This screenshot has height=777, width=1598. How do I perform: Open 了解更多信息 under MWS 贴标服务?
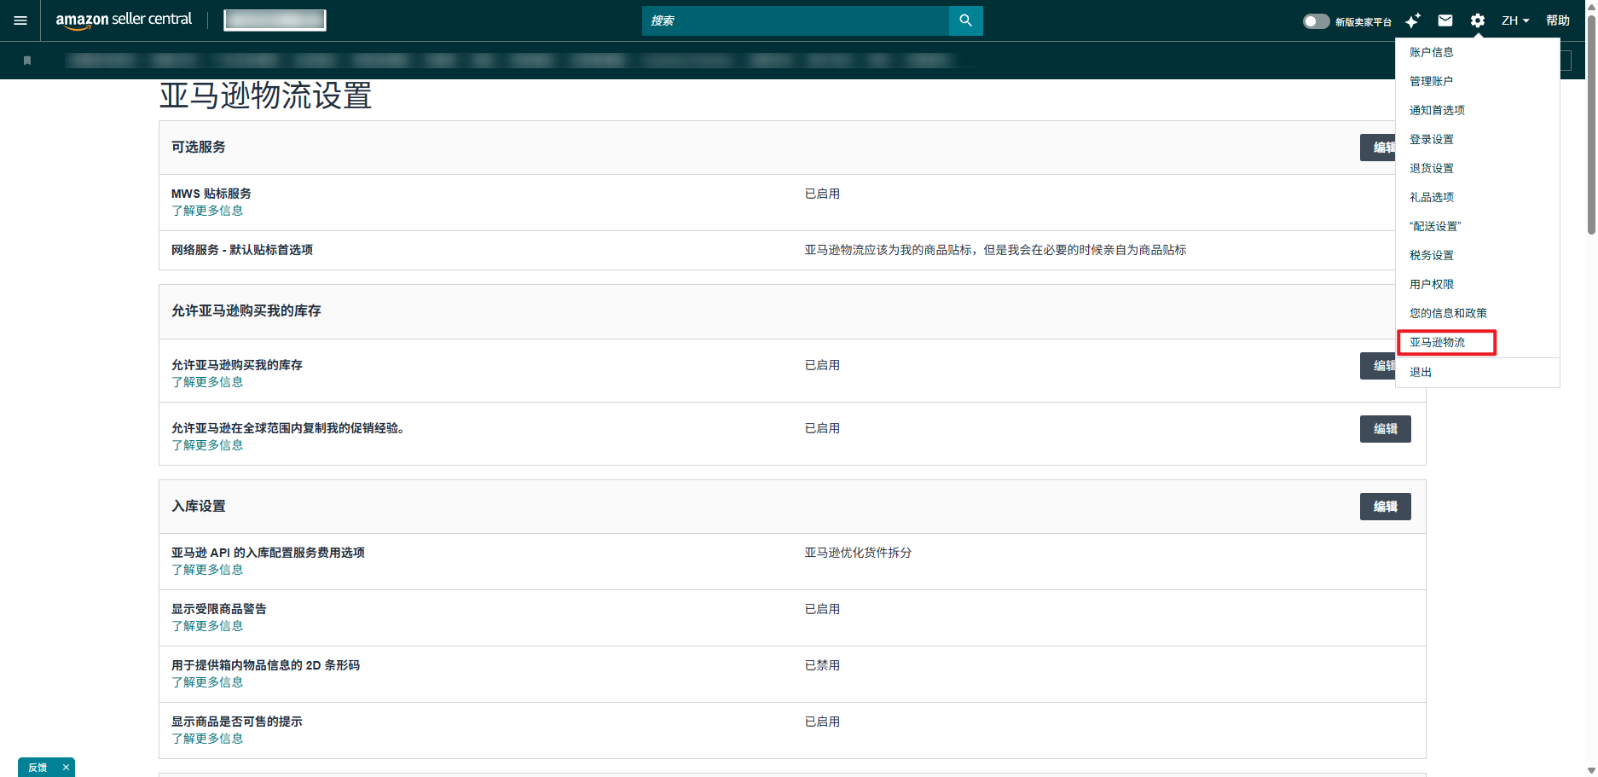tap(207, 211)
